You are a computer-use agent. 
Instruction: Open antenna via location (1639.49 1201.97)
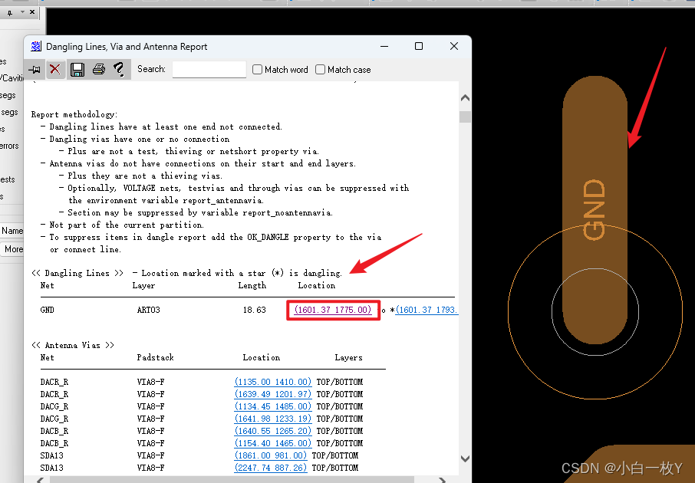272,394
